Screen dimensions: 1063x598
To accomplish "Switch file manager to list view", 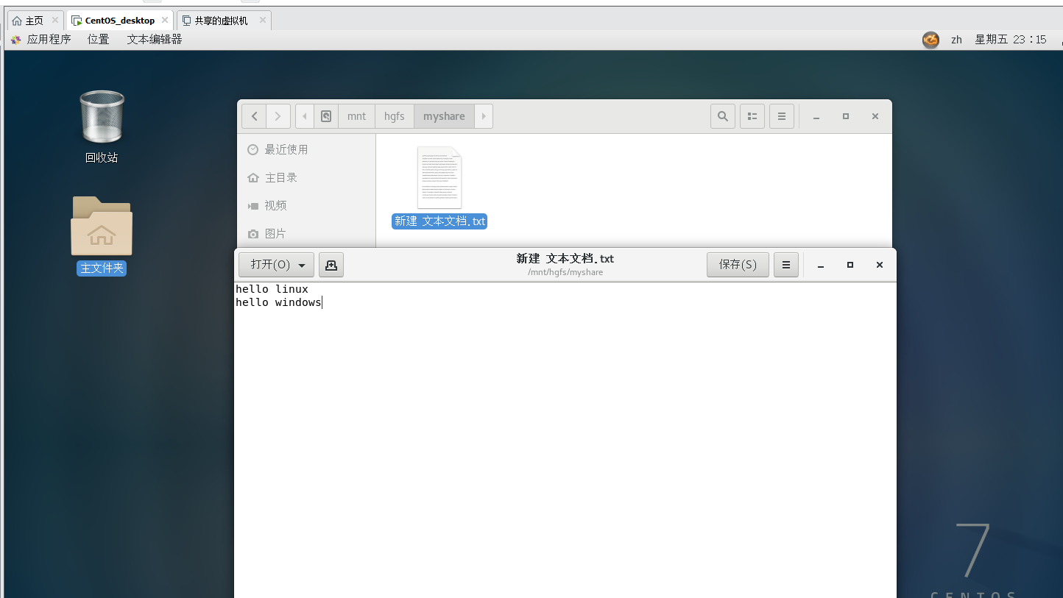I will pos(752,116).
